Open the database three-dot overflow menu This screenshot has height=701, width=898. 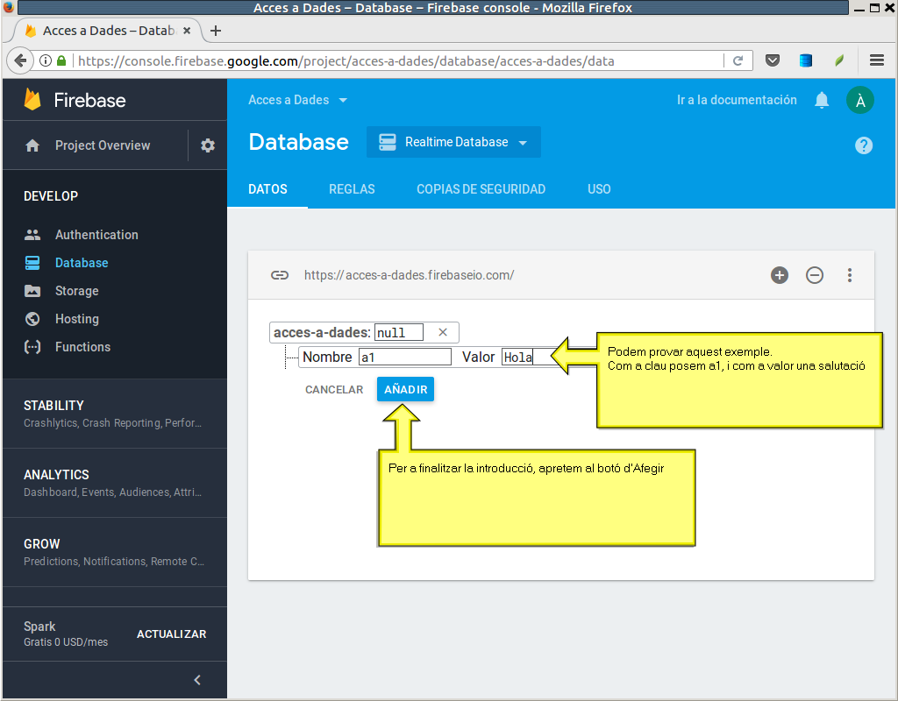pyautogui.click(x=850, y=275)
